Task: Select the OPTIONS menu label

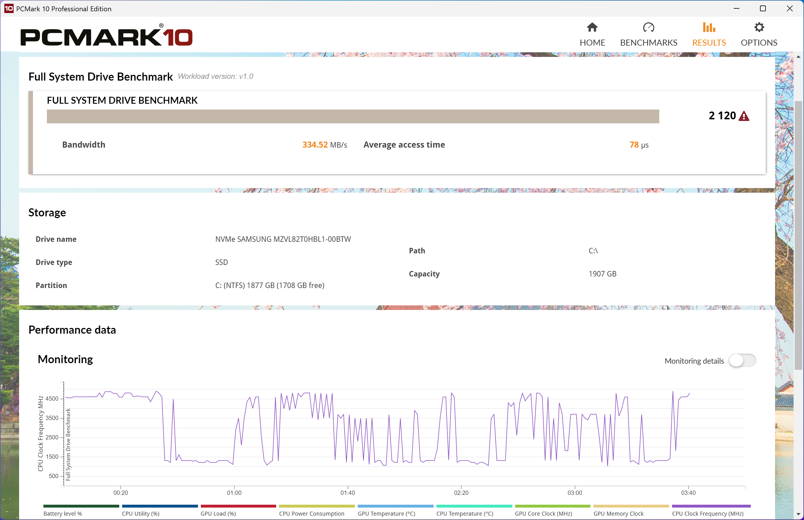Action: (759, 43)
